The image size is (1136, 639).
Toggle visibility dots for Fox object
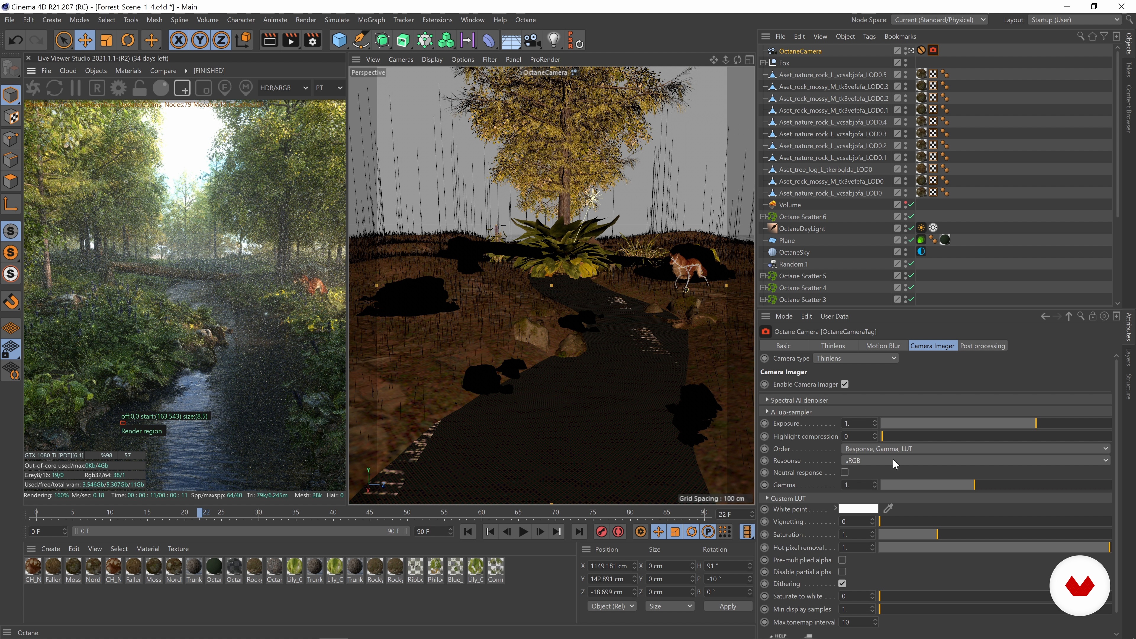pos(906,63)
